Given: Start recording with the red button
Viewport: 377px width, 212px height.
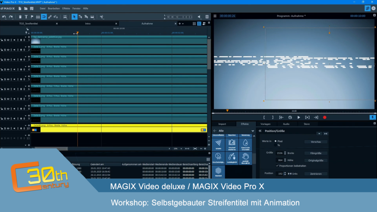Looking at the screenshot, I should (x=325, y=117).
